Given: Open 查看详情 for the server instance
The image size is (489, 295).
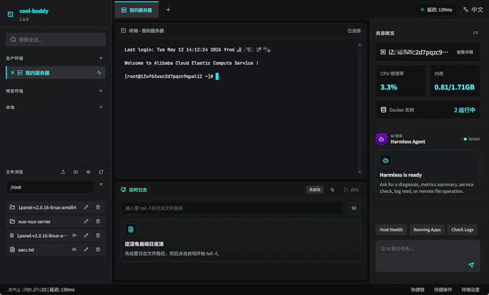Looking at the screenshot, I should pyautogui.click(x=465, y=52).
